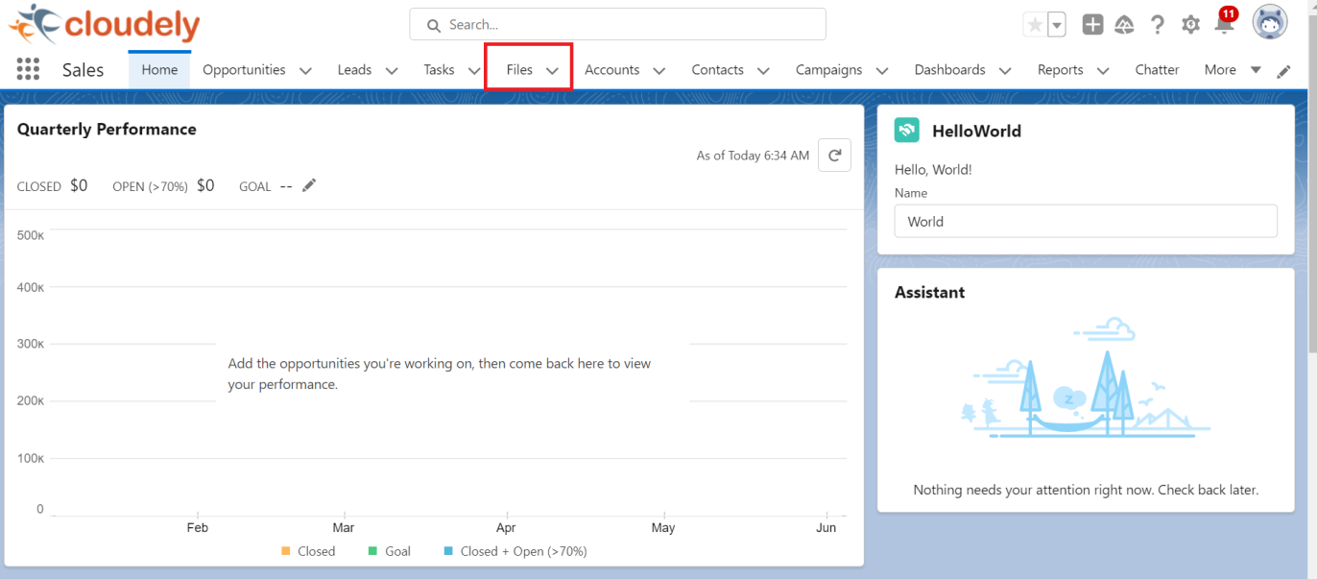Switch to the Accounts tab

pyautogui.click(x=611, y=69)
